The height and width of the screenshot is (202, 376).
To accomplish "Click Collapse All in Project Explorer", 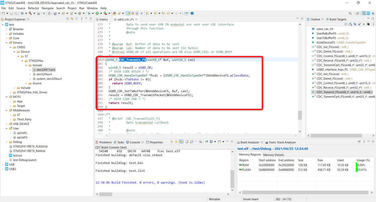I will coord(68,19).
